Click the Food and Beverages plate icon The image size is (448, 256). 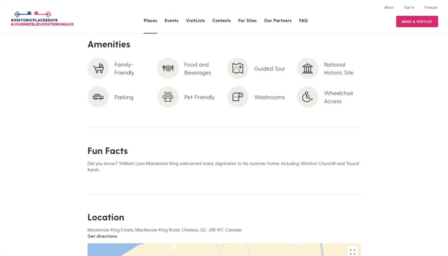click(x=168, y=68)
